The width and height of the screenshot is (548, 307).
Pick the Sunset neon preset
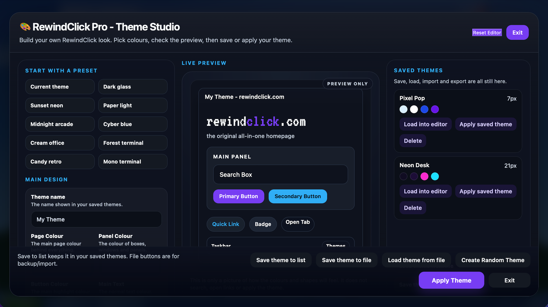tap(60, 105)
